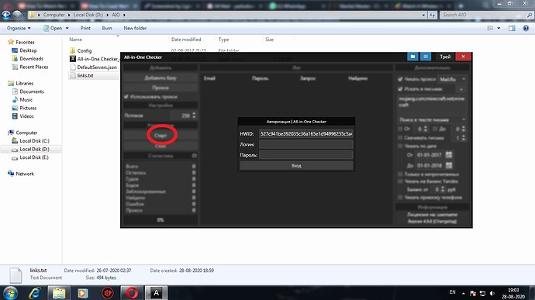
Task: Open the calendar picker next to 01-01-2017
Action: point(449,154)
